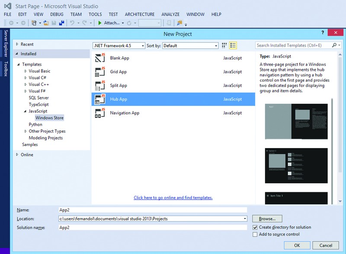
Task: Click the search magnifier icon
Action: tap(334, 45)
